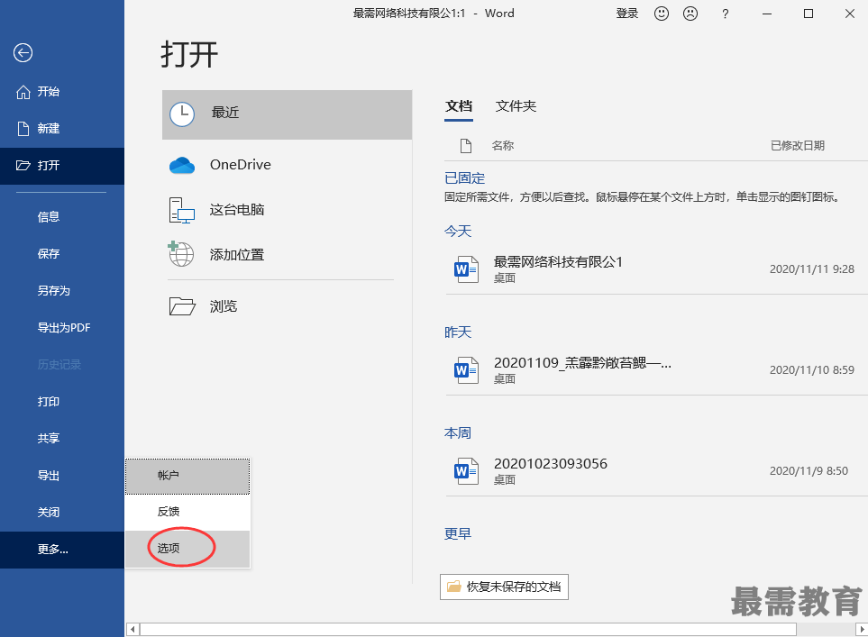Select 反馈 in the popup menu
The image size is (868, 637).
pos(187,512)
